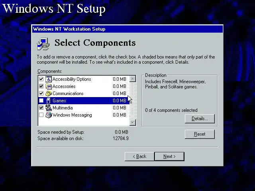The image size is (255, 191).
Task: Select the Games row label
Action: pos(59,101)
